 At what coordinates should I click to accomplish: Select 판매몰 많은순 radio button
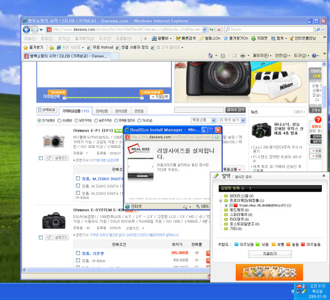[x=116, y=121]
